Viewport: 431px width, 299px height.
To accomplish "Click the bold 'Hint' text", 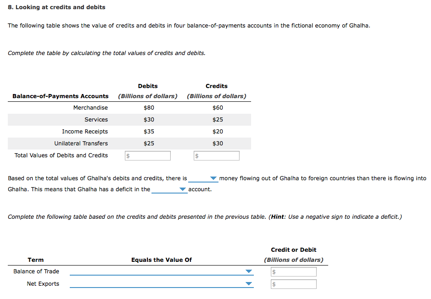I will [x=278, y=217].
